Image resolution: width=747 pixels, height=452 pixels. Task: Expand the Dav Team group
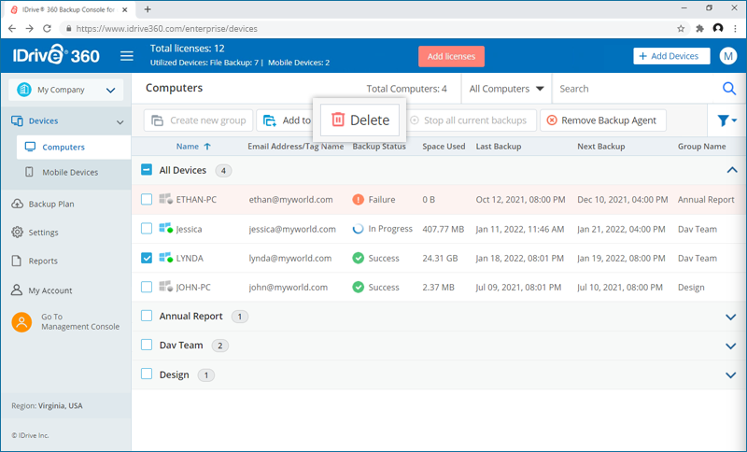point(731,346)
